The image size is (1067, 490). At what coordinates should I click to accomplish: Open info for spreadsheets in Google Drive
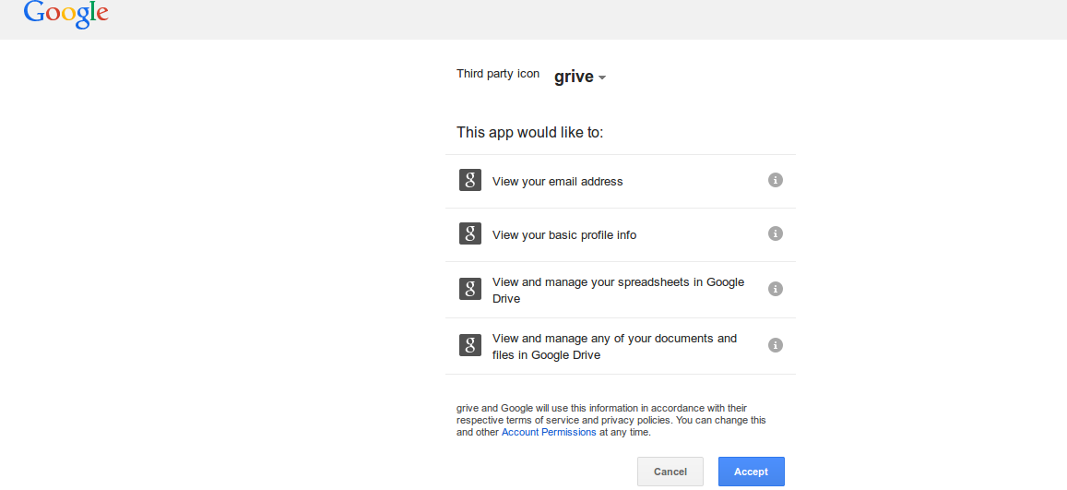776,289
